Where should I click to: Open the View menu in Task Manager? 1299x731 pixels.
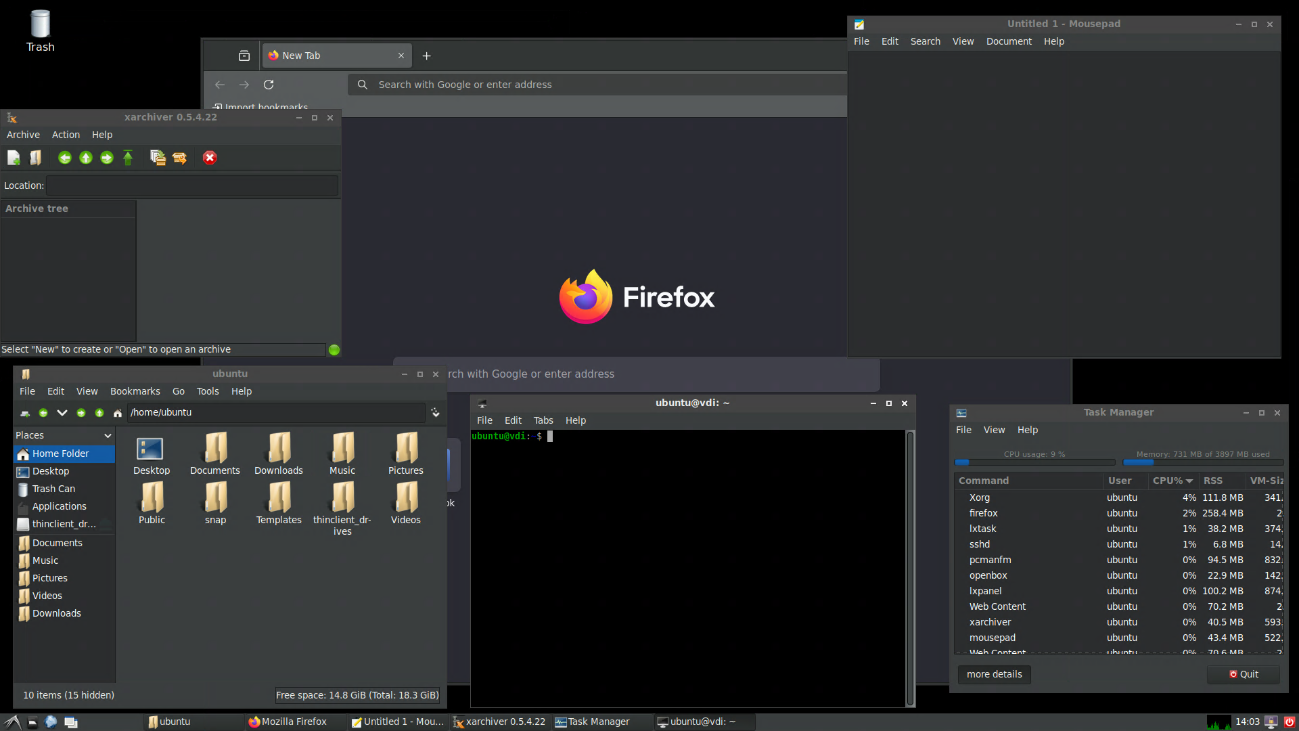[x=994, y=430]
